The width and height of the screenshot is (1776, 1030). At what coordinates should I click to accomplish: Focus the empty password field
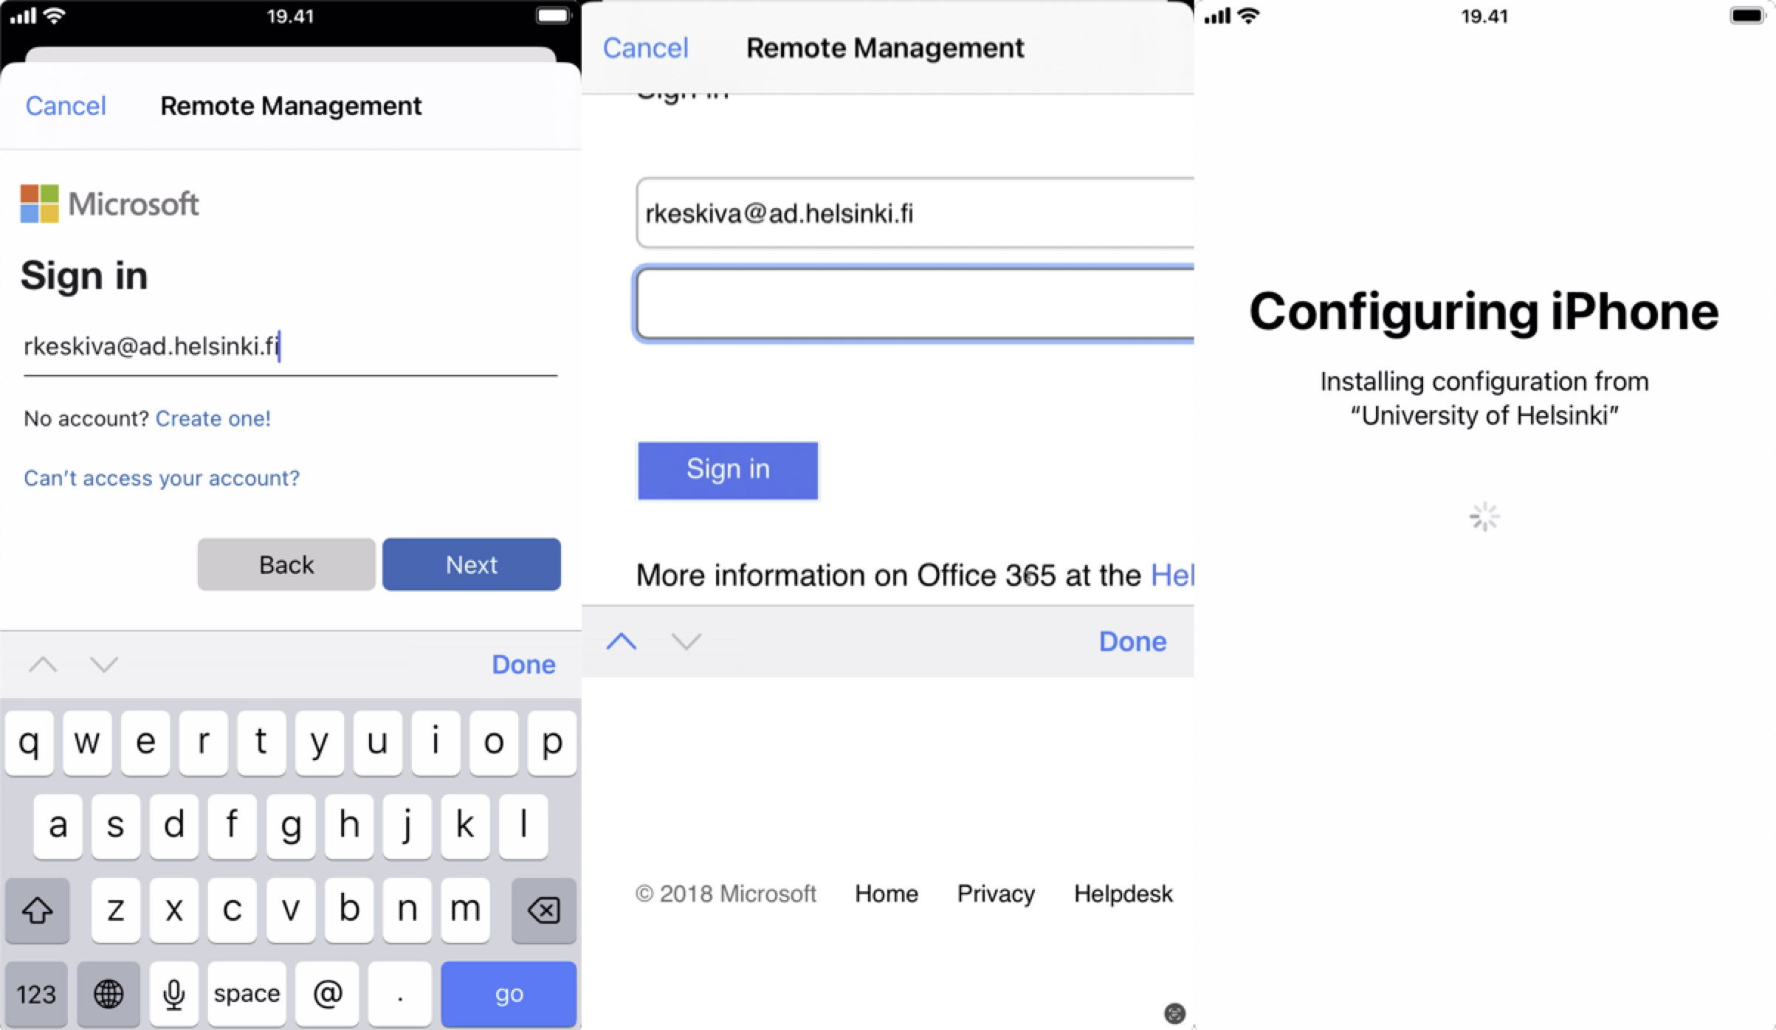[915, 304]
